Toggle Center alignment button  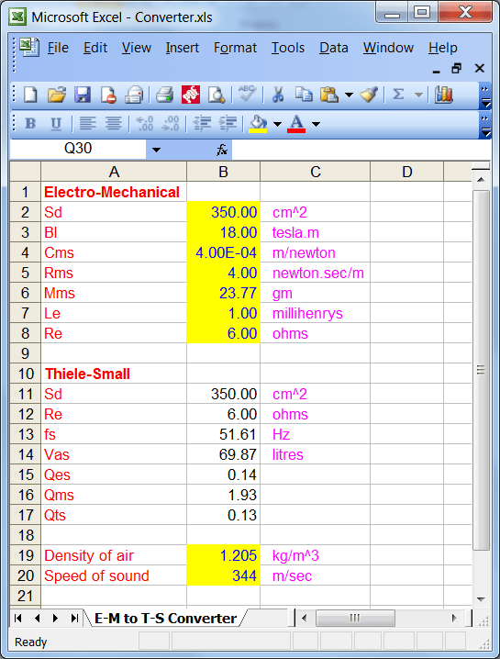pos(114,124)
